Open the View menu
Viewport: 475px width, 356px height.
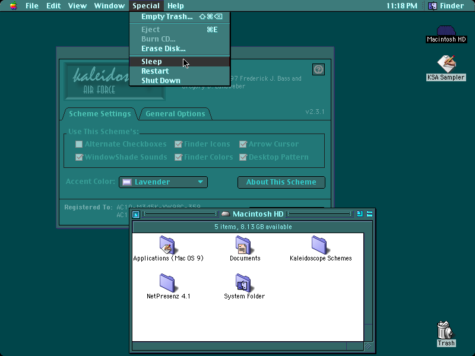point(77,6)
